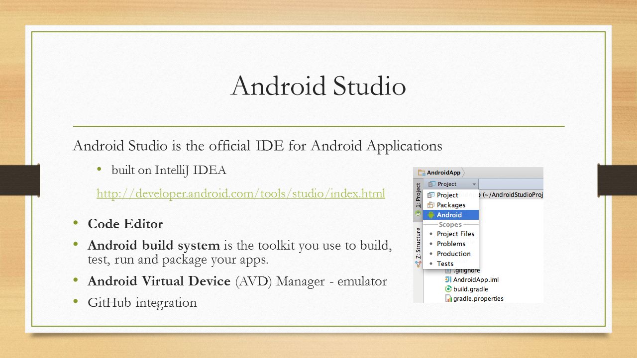Screen dimensions: 637x358
Task: Click the AndroidApp.iml file icon
Action: pos(448,279)
